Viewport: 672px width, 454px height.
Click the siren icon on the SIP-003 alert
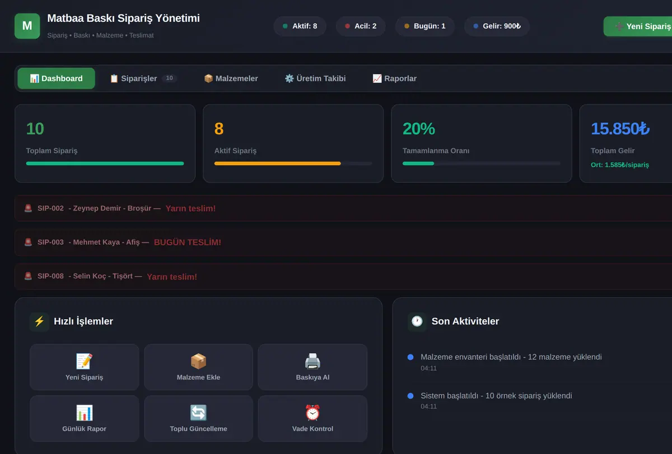tap(28, 242)
